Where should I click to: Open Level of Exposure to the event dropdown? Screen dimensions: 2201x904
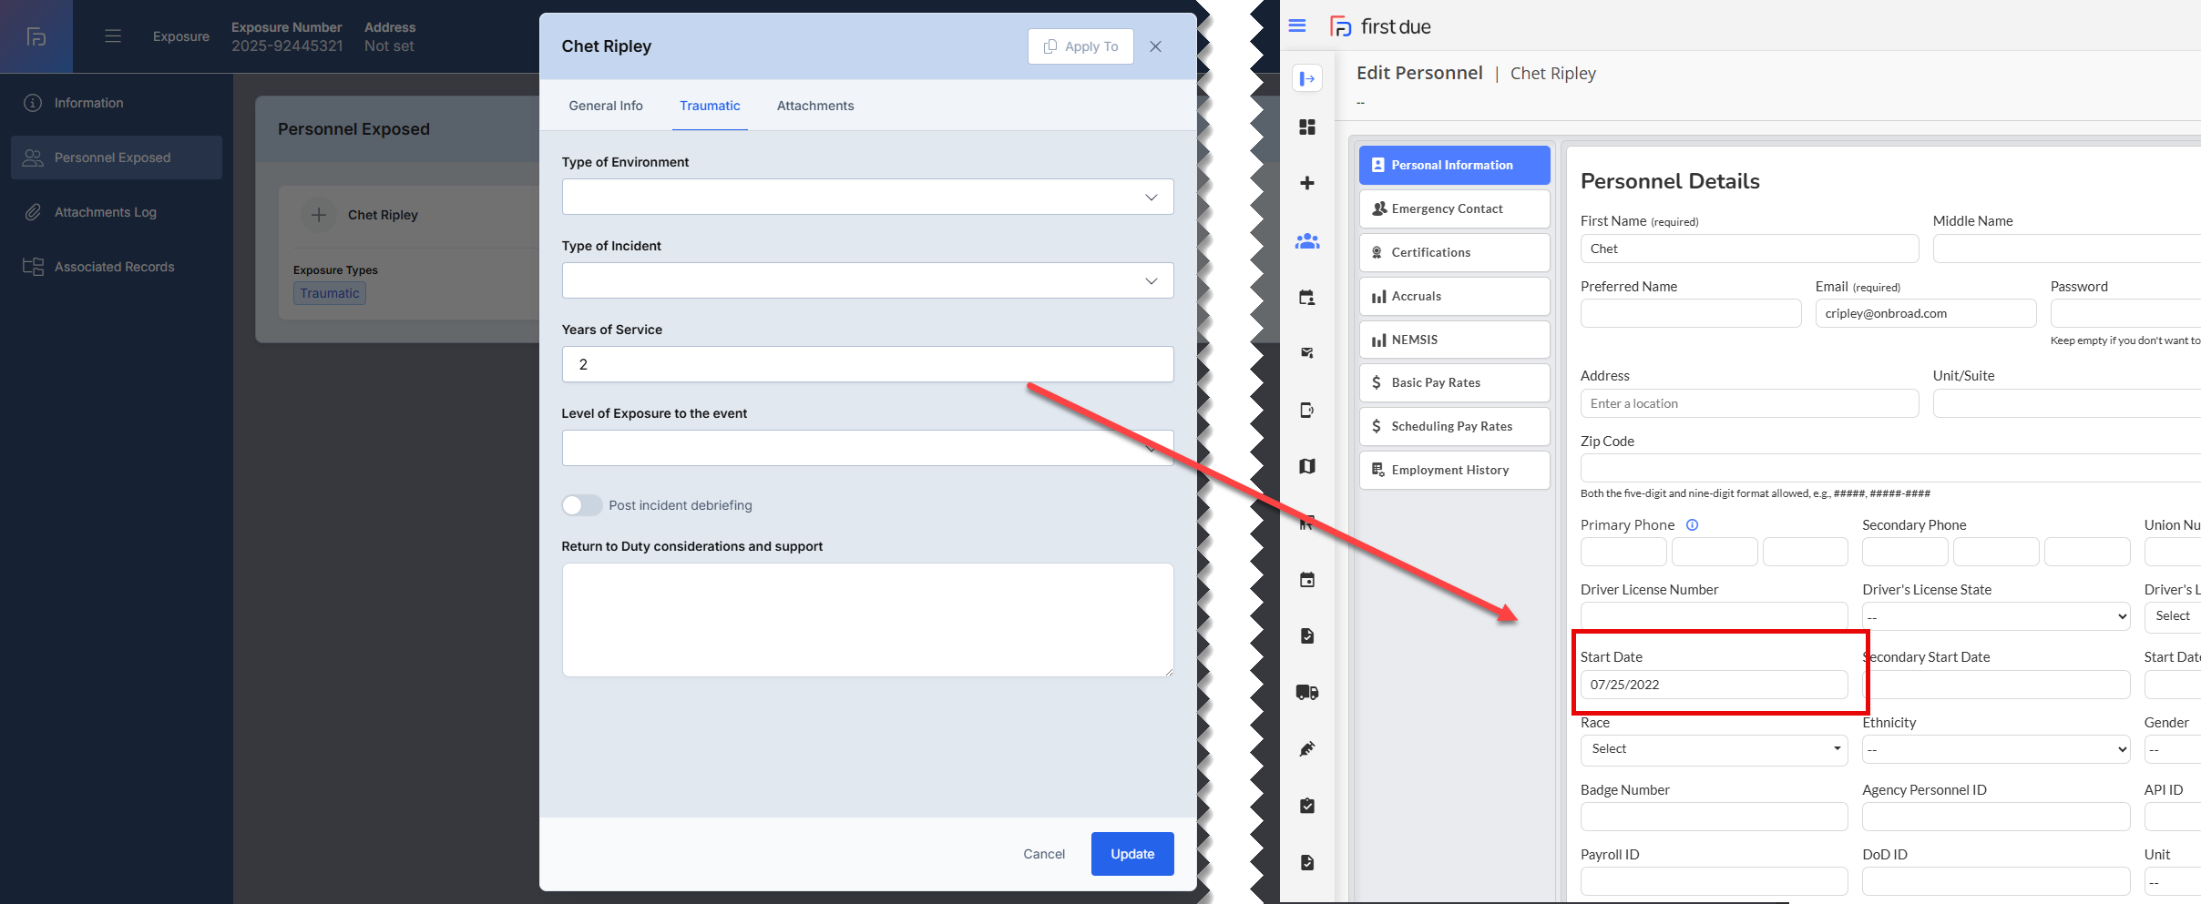tap(867, 448)
